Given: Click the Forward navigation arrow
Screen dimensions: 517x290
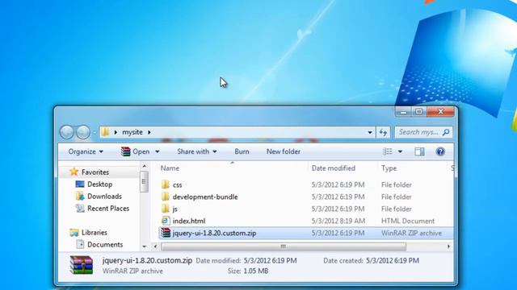Looking at the screenshot, I should tap(83, 132).
